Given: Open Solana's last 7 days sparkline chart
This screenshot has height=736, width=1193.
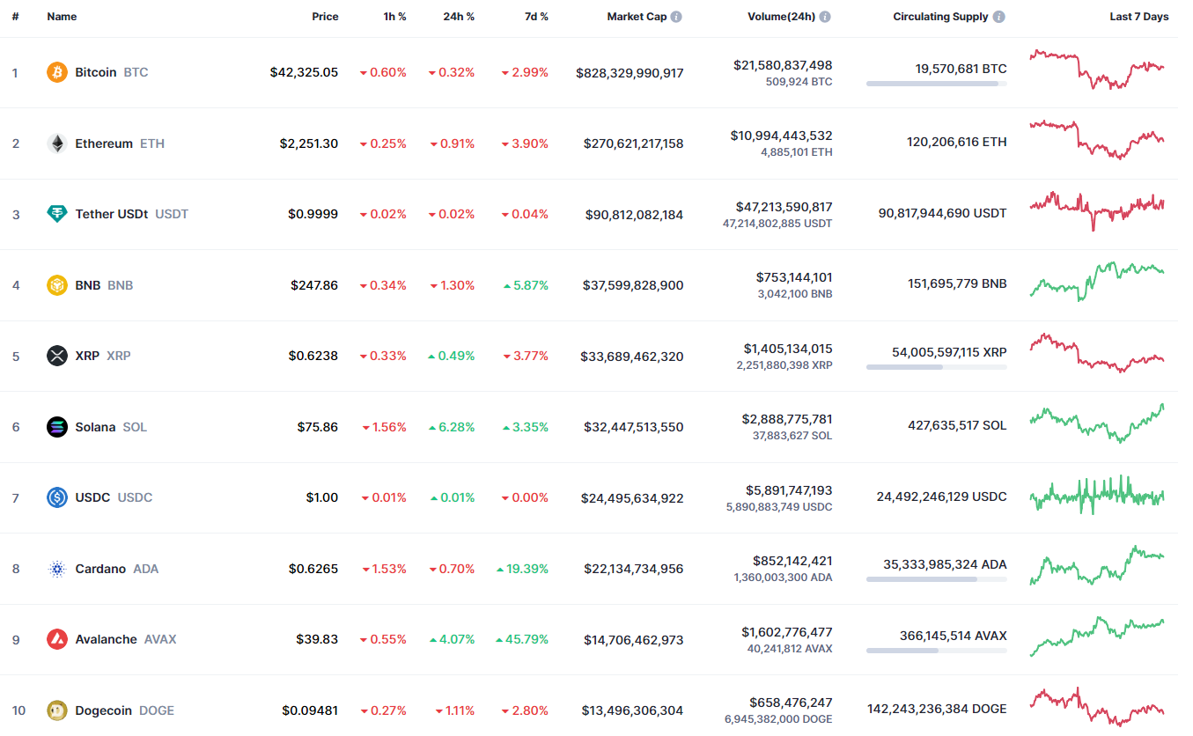Looking at the screenshot, I should point(1096,423).
